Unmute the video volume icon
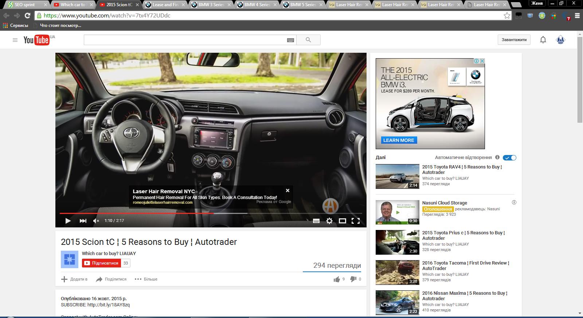This screenshot has width=583, height=318. click(96, 220)
